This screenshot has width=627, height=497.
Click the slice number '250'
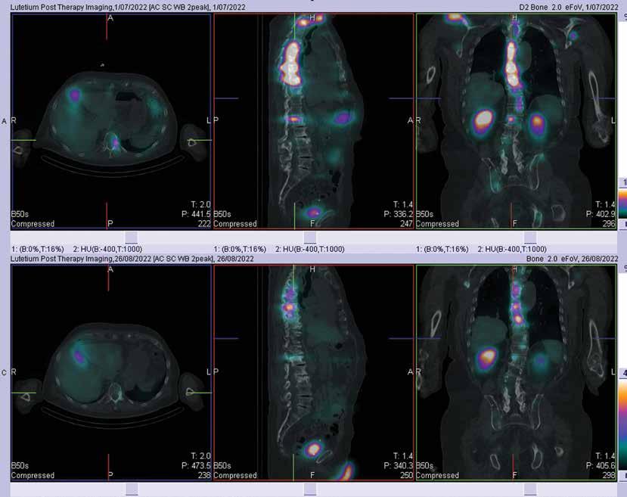tap(406, 475)
